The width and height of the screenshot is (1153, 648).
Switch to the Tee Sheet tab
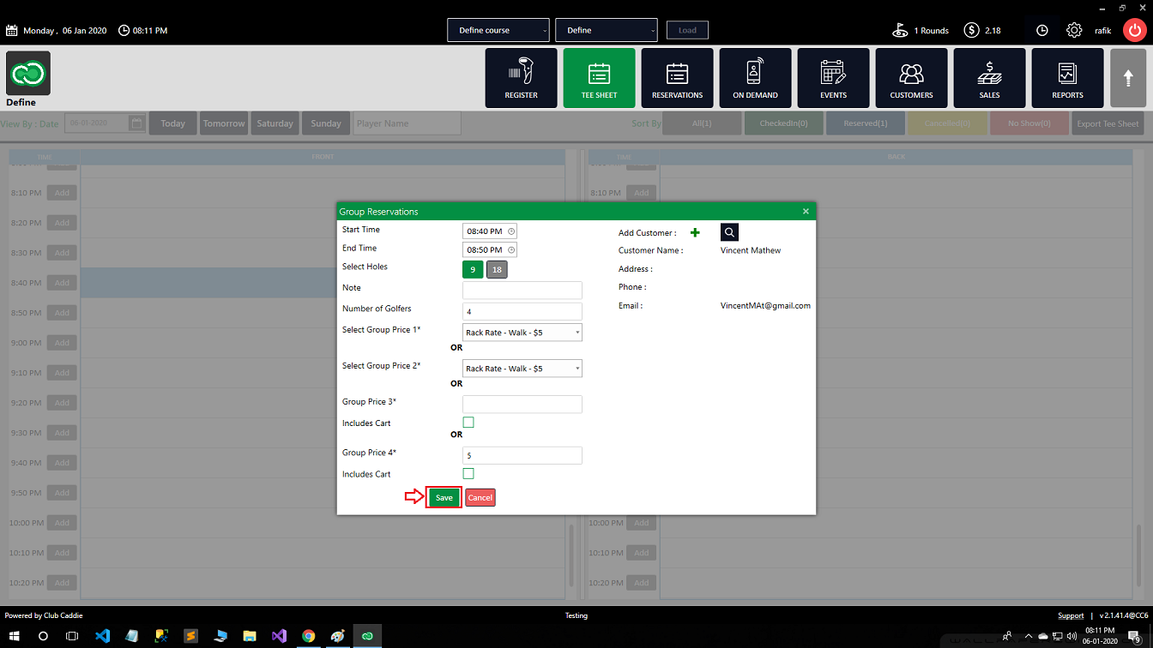coord(599,78)
